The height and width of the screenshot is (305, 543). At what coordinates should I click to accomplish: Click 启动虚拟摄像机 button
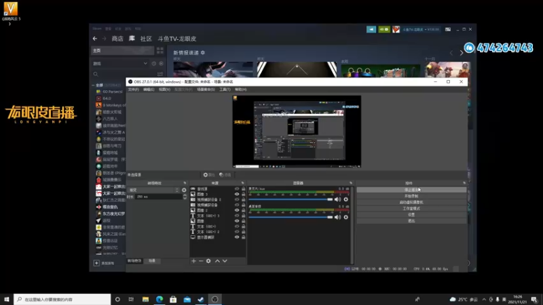click(411, 202)
